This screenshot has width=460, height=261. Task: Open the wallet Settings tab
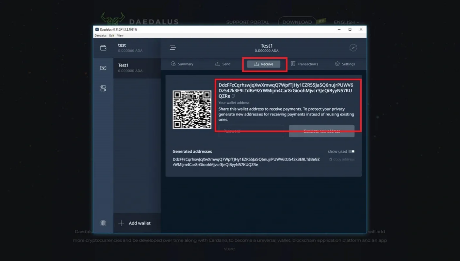coord(345,64)
